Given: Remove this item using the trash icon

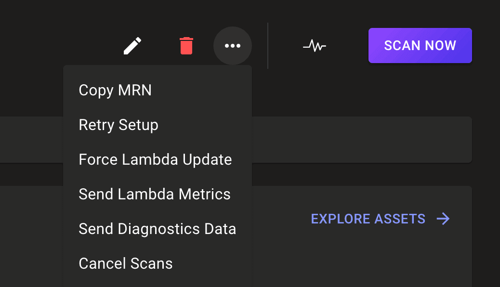Looking at the screenshot, I should [186, 45].
